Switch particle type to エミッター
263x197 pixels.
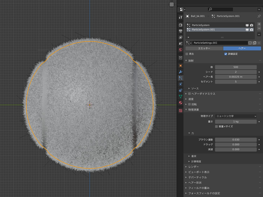pos(204,48)
